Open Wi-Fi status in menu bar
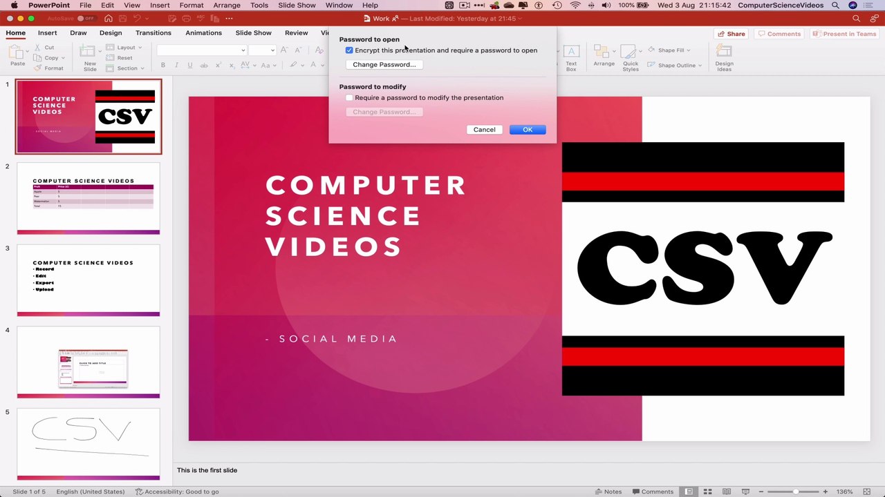Screen dimensions: 885x497 (575, 6)
